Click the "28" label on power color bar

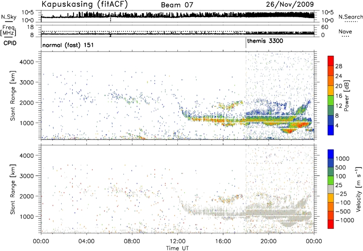pyautogui.click(x=338, y=66)
